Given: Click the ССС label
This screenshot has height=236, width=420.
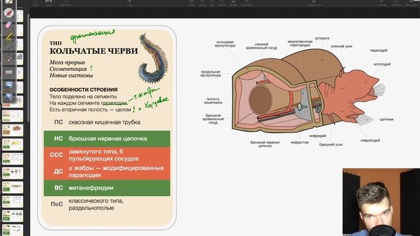Looking at the screenshot, I should point(56,155).
